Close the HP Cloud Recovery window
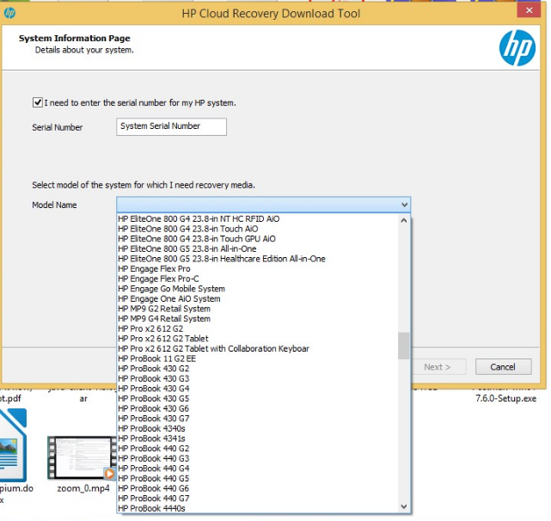Image resolution: width=551 pixels, height=521 pixels. click(526, 12)
